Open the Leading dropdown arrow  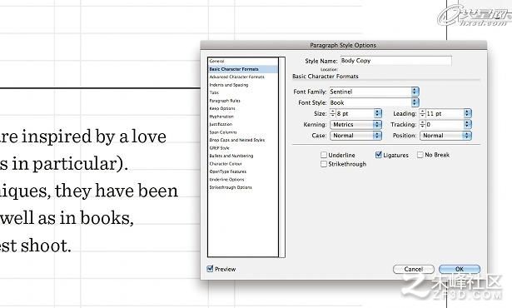coord(468,113)
